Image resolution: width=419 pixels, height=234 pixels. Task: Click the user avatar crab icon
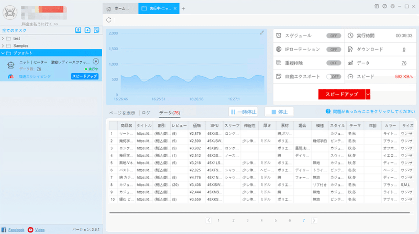(10, 13)
